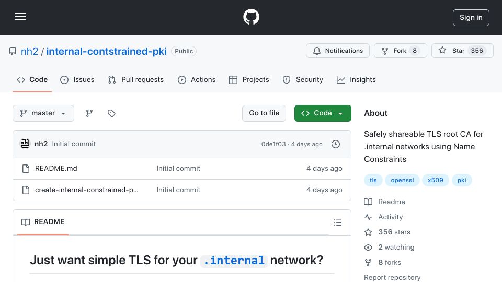Click the README.md file icon

pyautogui.click(x=26, y=169)
